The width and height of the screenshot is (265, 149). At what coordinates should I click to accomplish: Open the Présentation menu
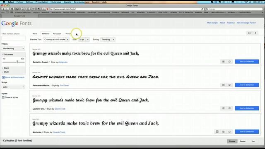[x=42, y=2]
